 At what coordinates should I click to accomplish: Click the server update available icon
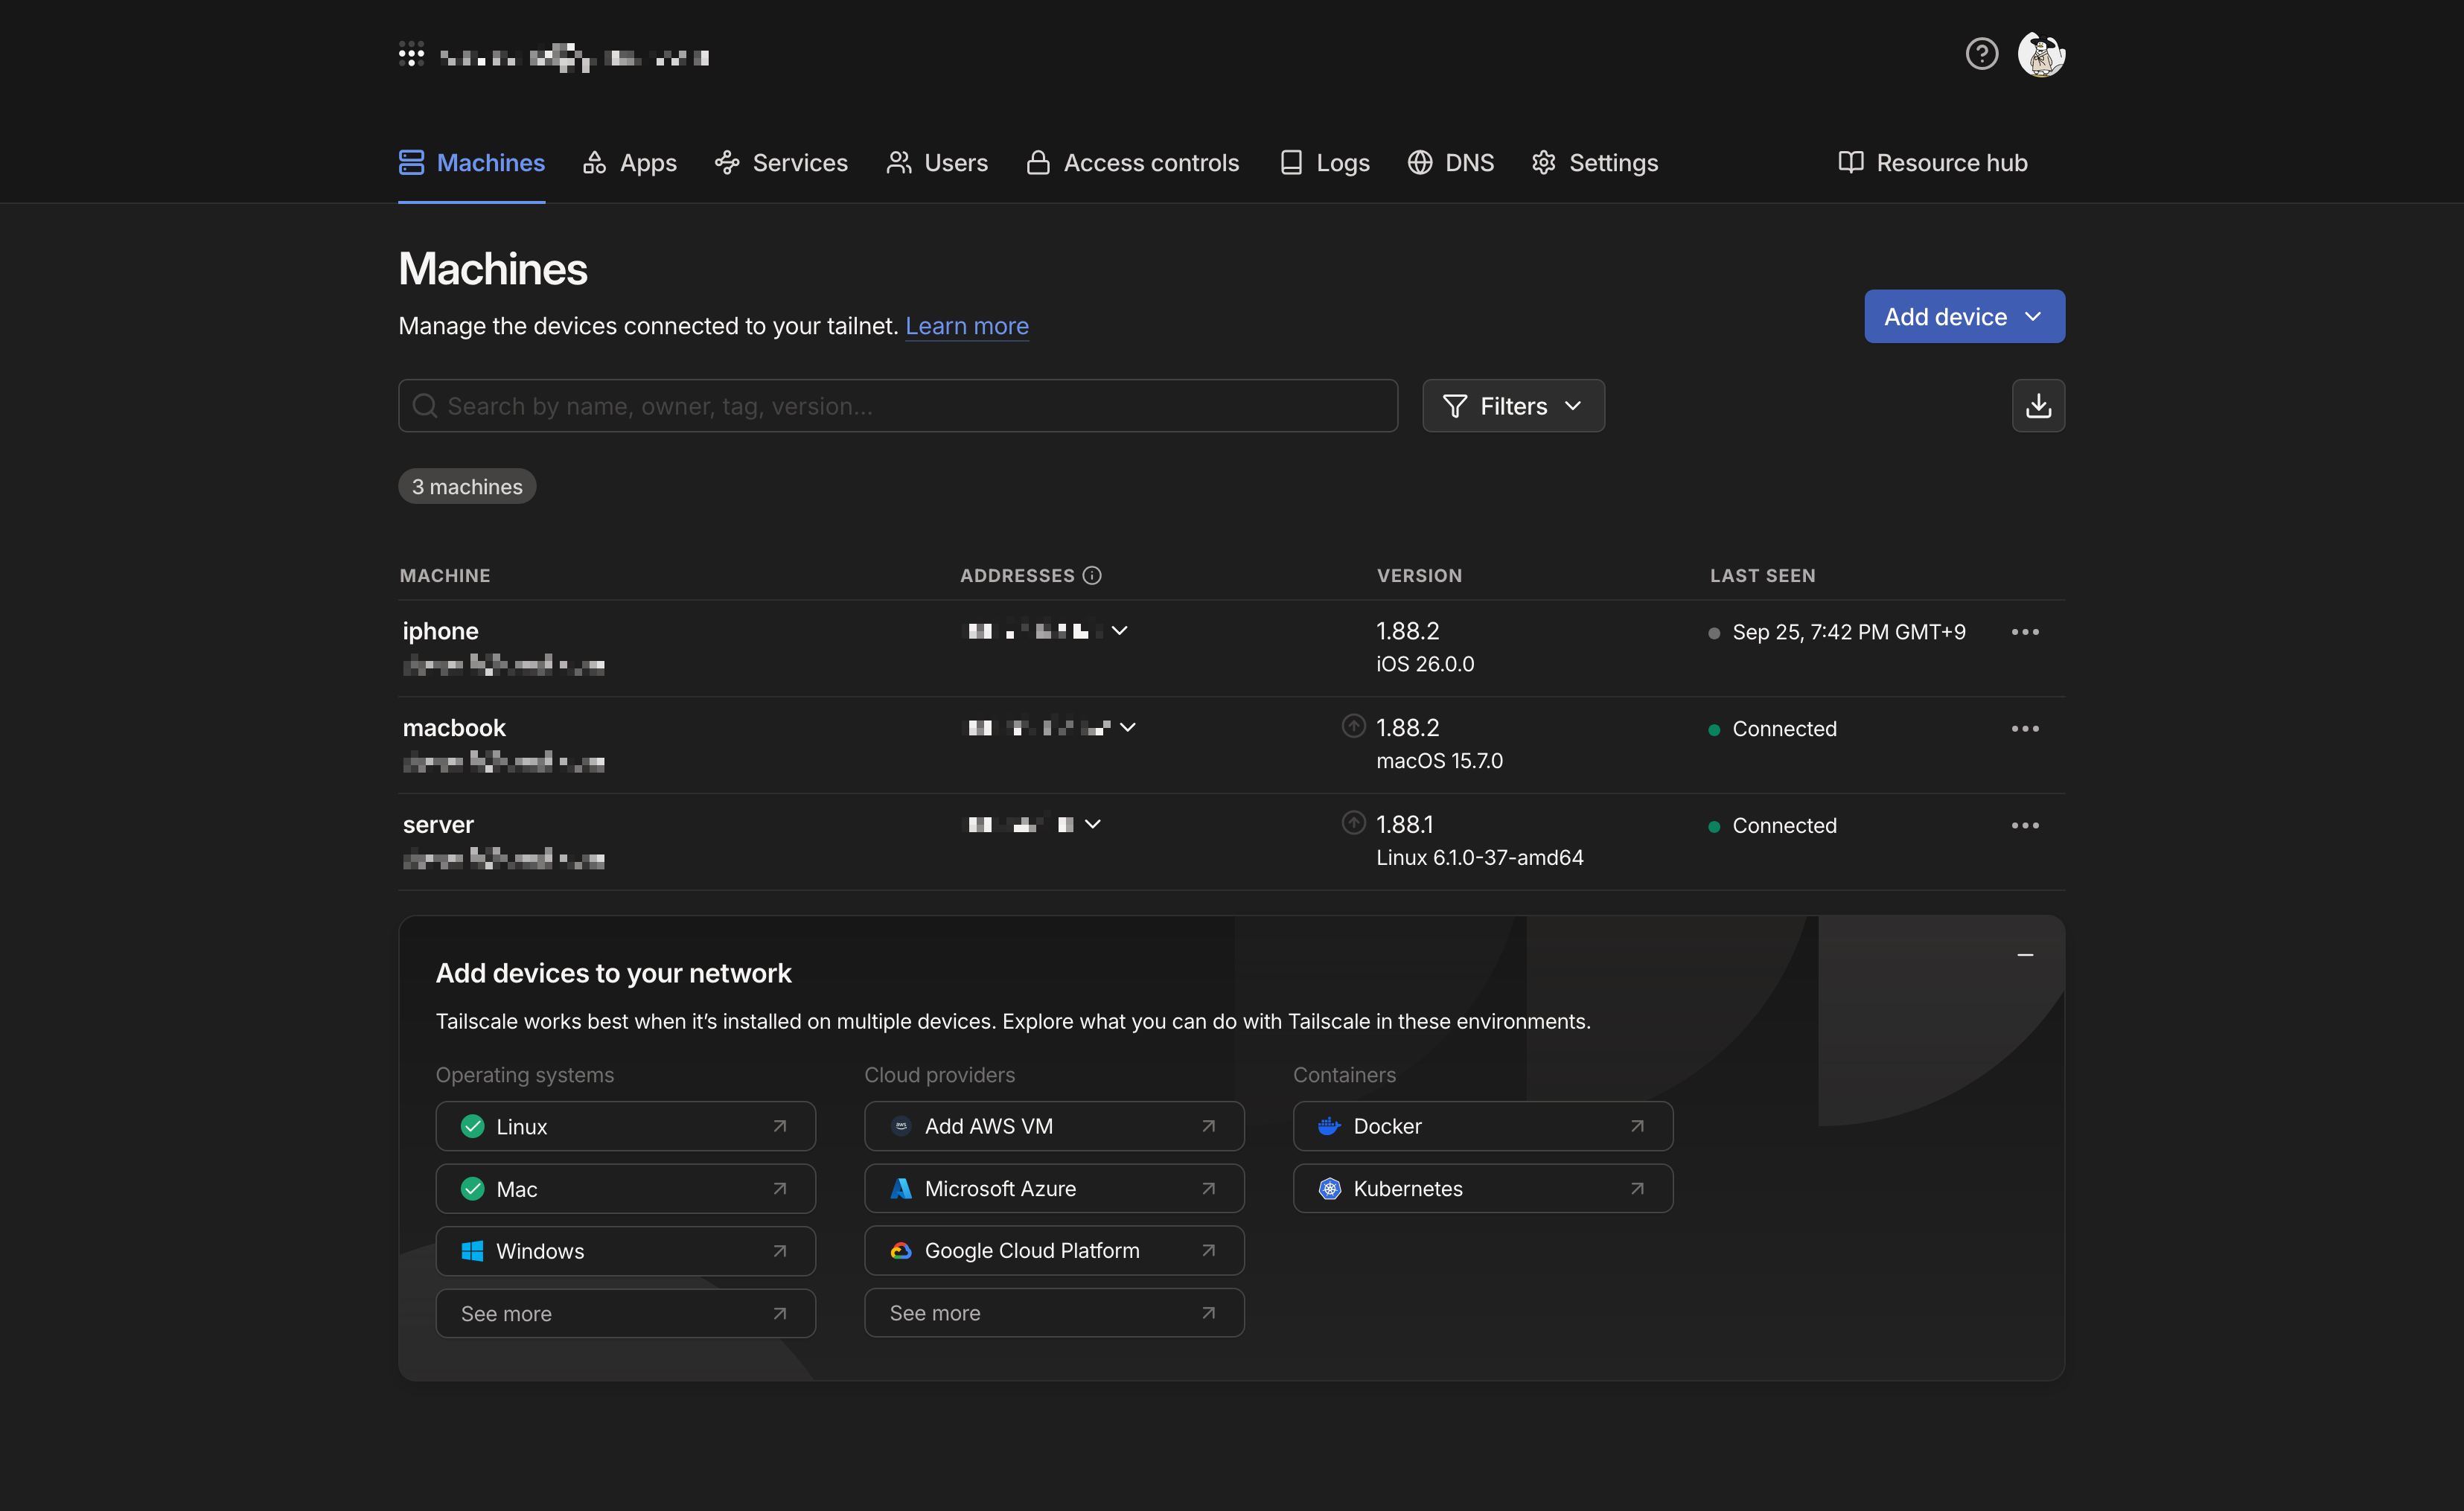tap(1353, 823)
